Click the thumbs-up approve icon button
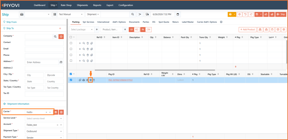Screen dimensions: 288x140 266,14
